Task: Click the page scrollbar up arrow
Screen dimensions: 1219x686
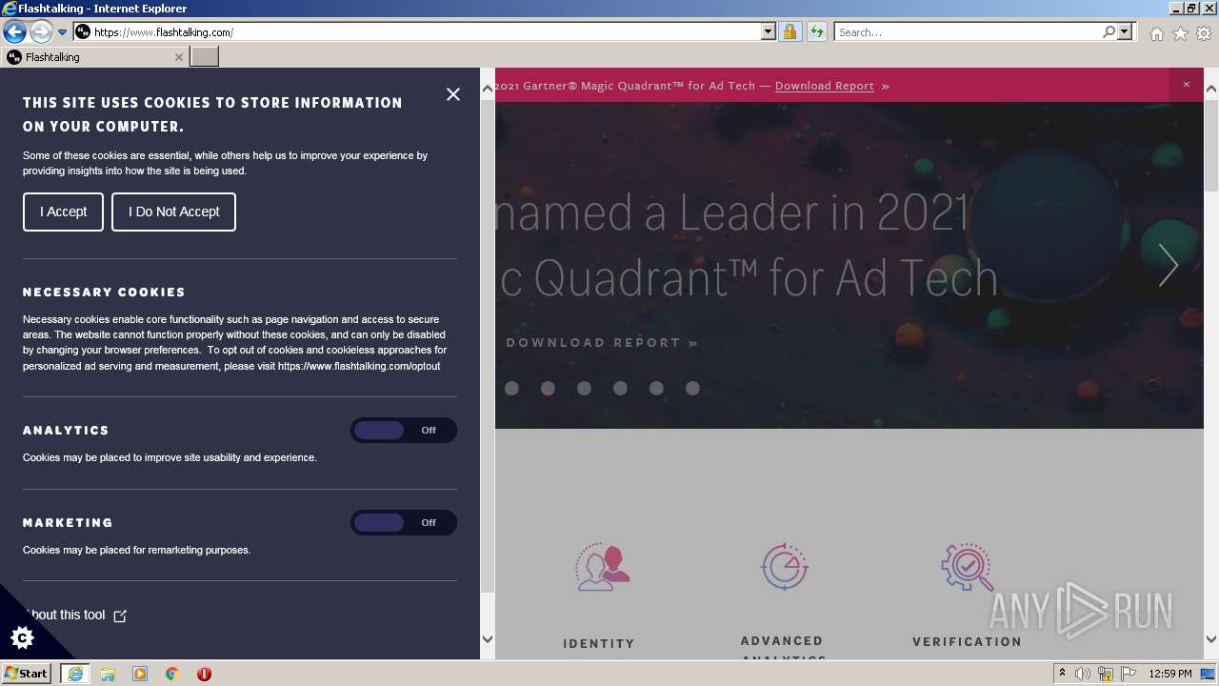Action: 1211,89
